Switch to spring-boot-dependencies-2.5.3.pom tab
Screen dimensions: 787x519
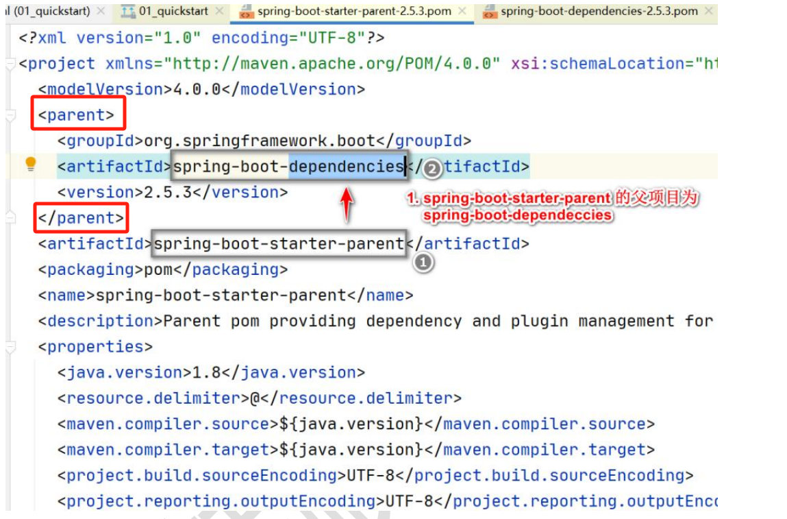pyautogui.click(x=599, y=11)
